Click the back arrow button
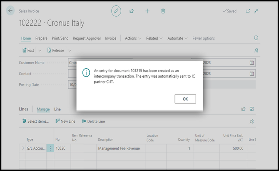The width and height of the screenshot is (279, 171). [10, 11]
